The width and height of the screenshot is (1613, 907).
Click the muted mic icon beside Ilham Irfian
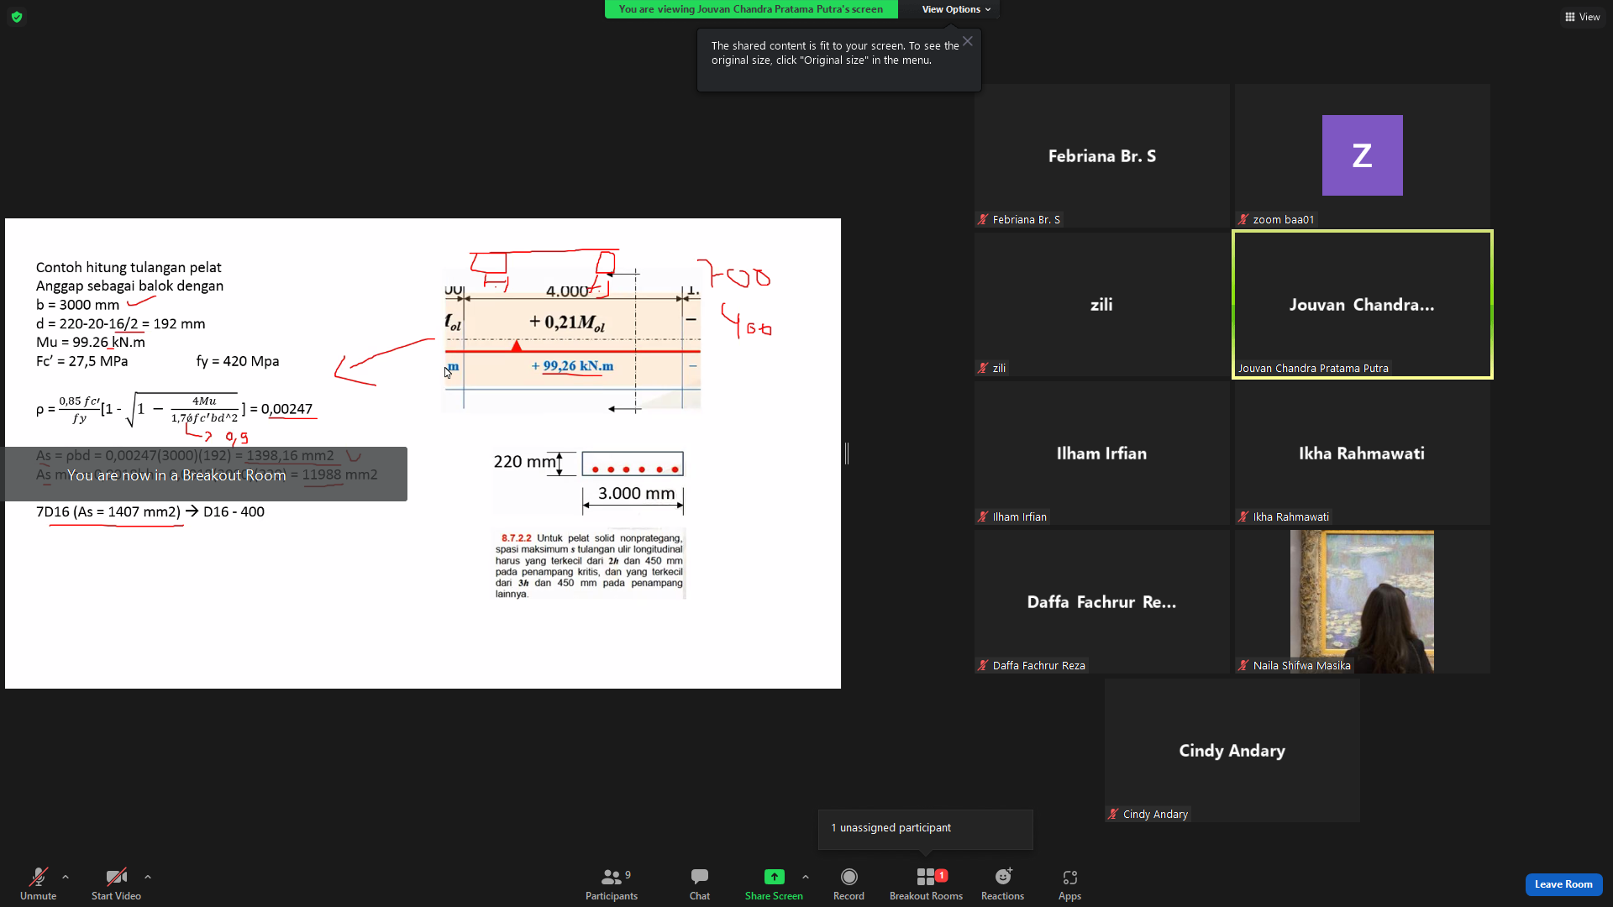tap(983, 517)
